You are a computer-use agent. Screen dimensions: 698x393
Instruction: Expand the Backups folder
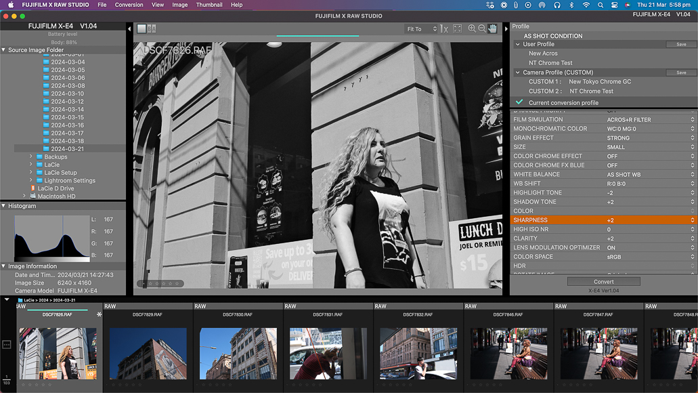[x=30, y=157]
